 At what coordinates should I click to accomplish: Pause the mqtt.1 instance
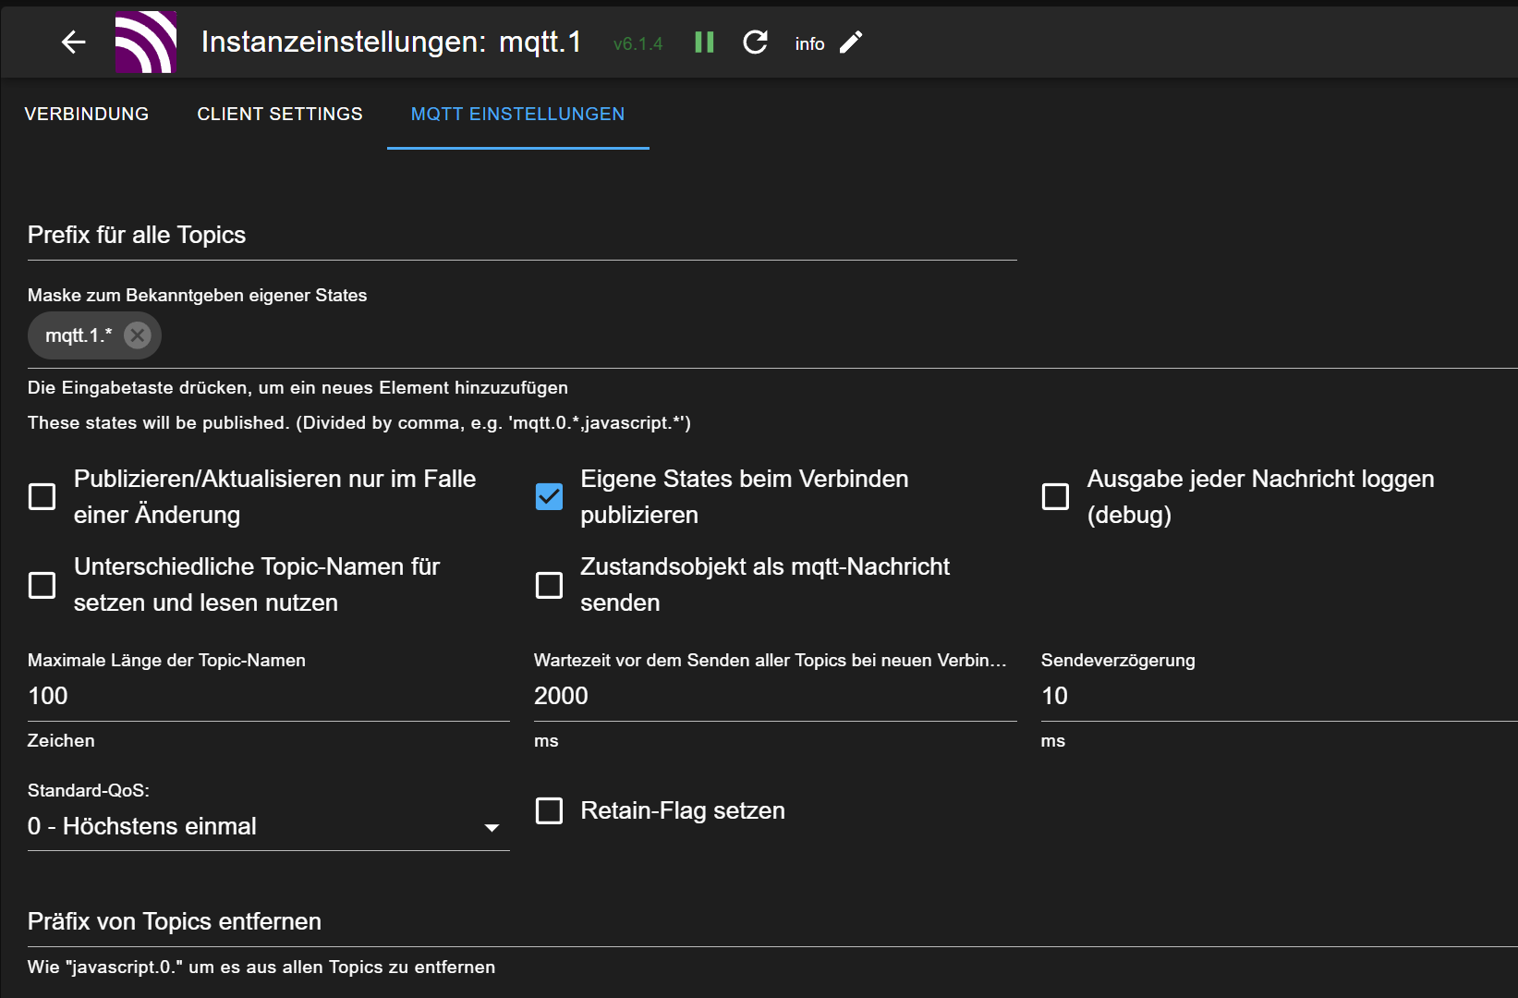tap(703, 43)
